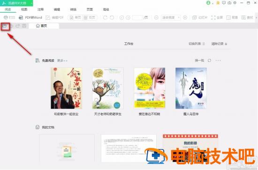Click the refresh icon beside 换一批
Viewport: 258px width, 170px height.
209,61
